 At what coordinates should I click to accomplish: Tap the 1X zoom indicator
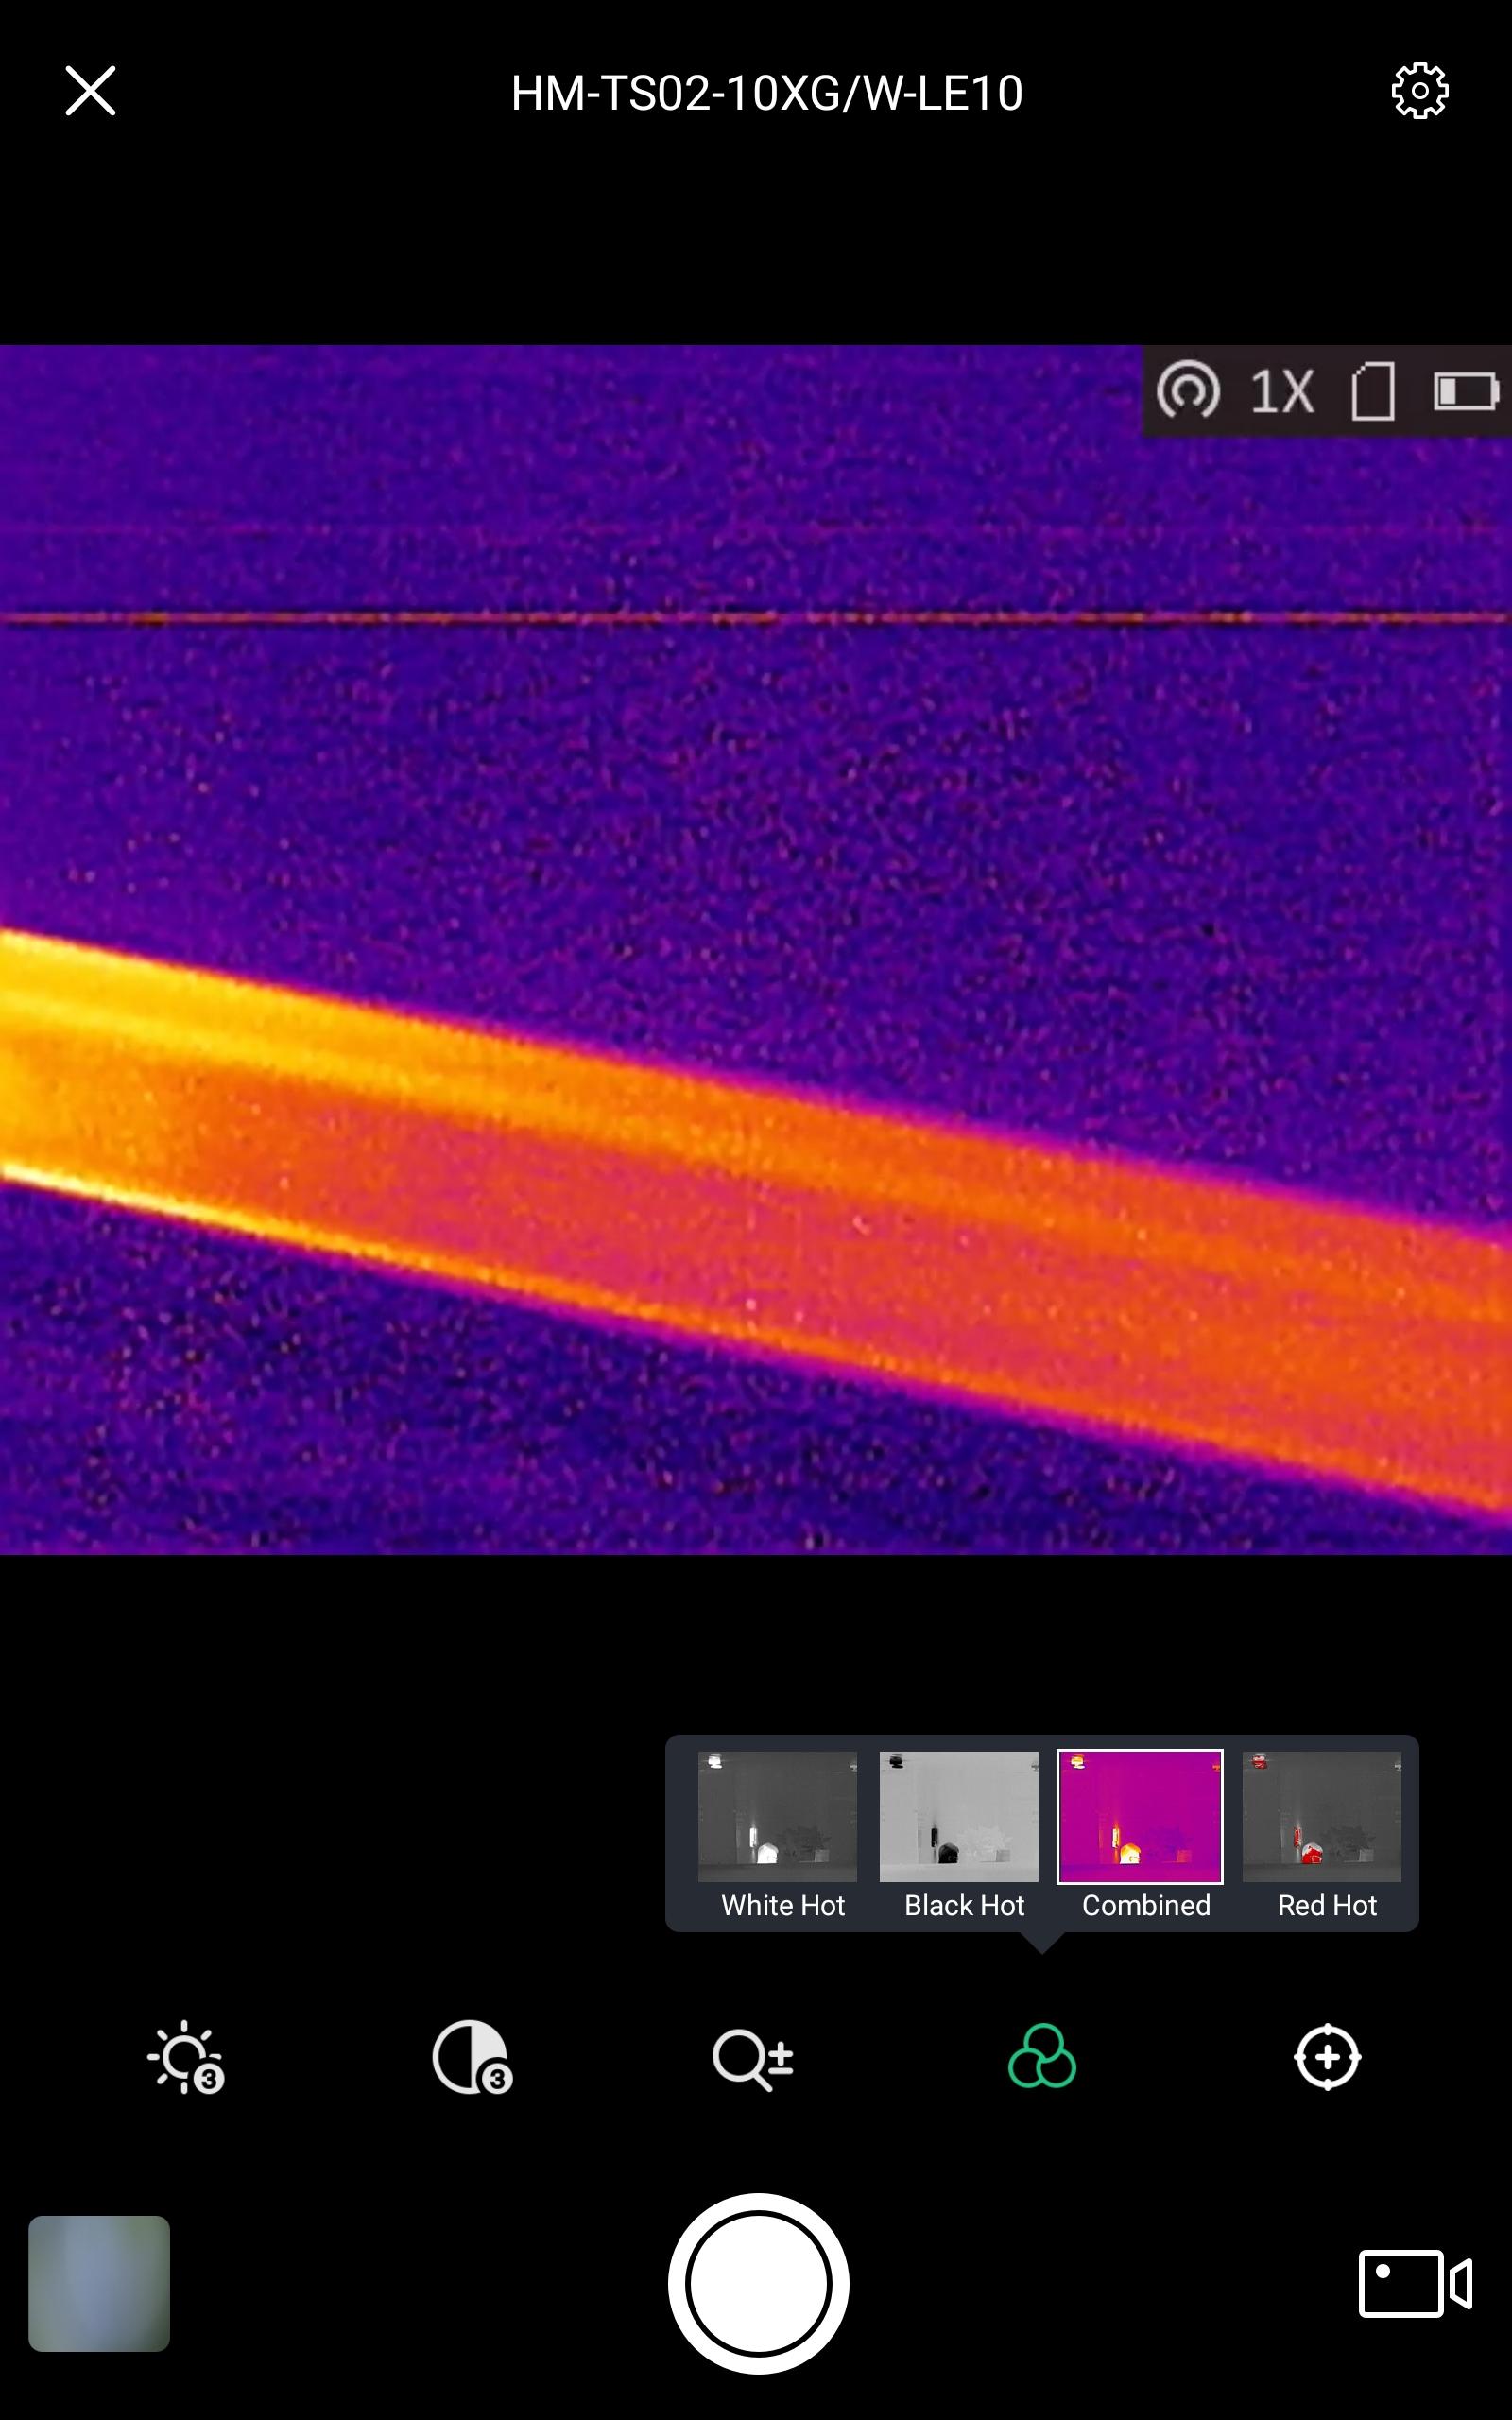click(x=1282, y=391)
